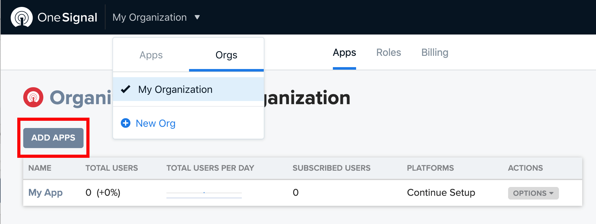
Task: Click the NAME column header
Action: [x=40, y=168]
